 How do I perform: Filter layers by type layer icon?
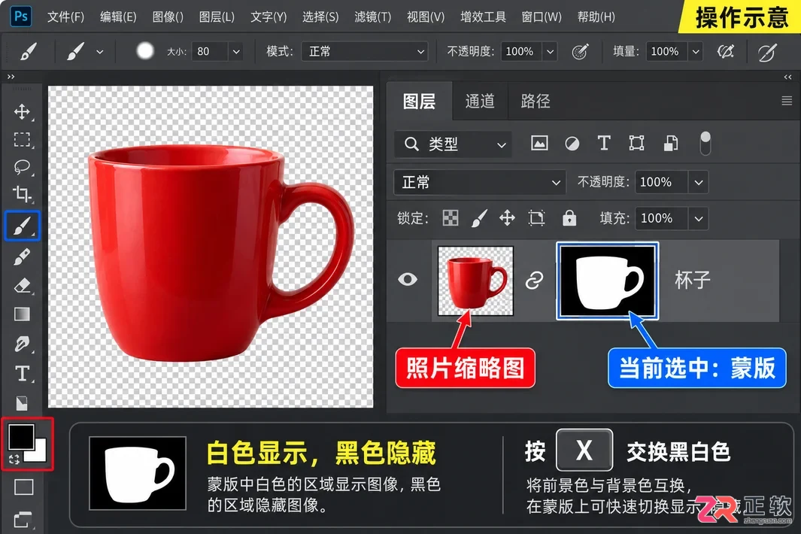point(604,143)
